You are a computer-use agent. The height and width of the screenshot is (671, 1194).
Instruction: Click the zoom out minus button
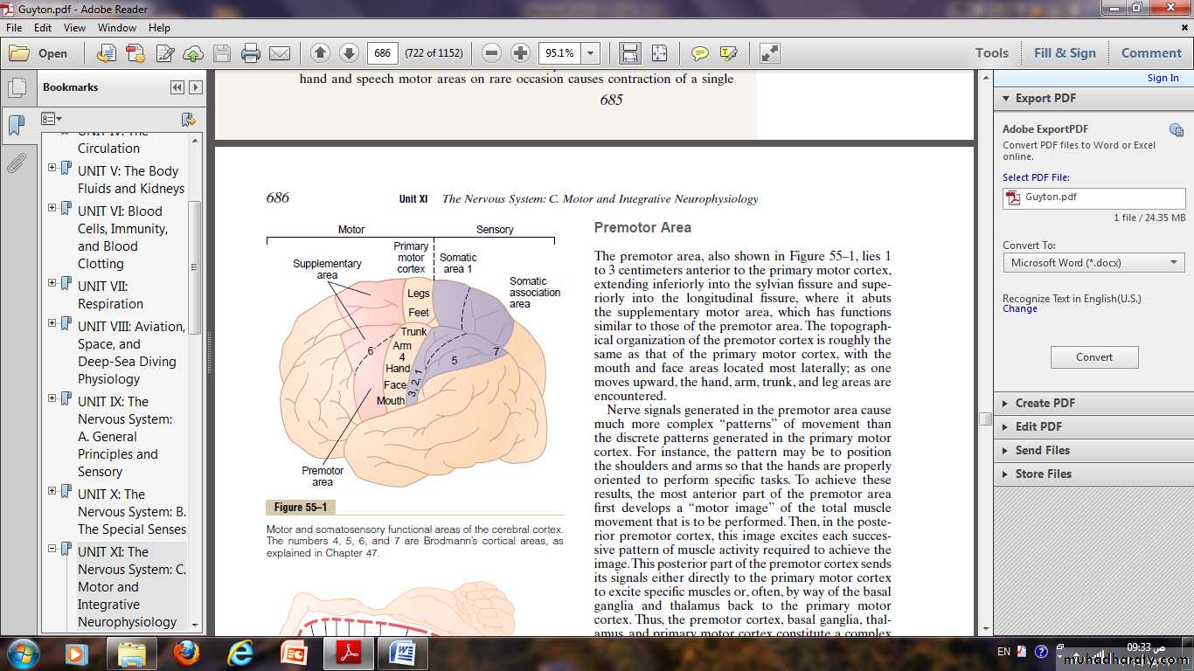click(491, 53)
